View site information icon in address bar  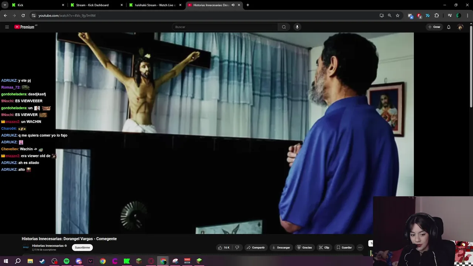pyautogui.click(x=34, y=16)
